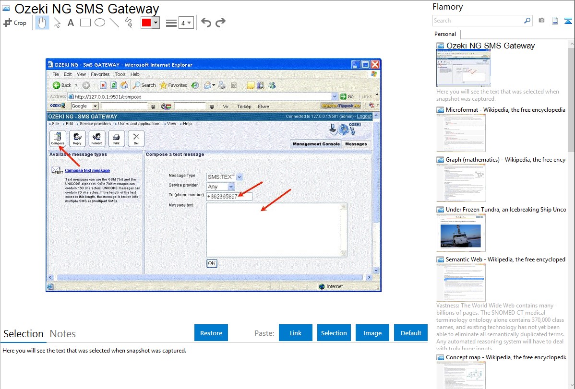Click the Message text area
The width and height of the screenshot is (575, 389).
tap(276, 230)
